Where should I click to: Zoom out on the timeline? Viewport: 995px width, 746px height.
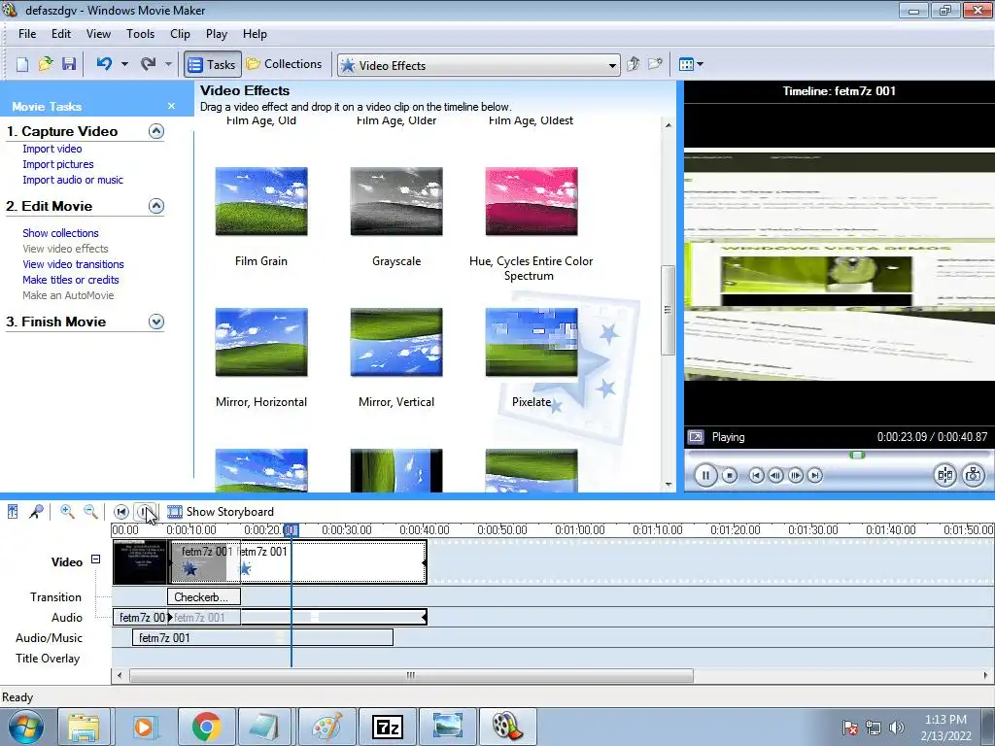pos(90,511)
